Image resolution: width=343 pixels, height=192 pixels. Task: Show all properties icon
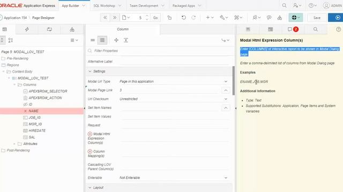point(102,40)
